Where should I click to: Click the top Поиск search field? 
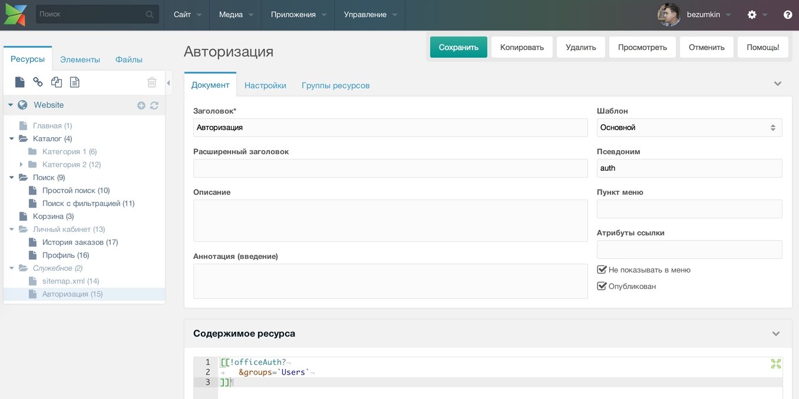click(97, 14)
